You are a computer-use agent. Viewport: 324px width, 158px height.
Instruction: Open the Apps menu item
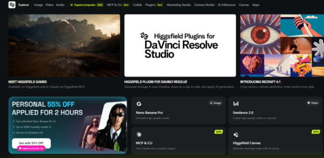tap(256, 5)
